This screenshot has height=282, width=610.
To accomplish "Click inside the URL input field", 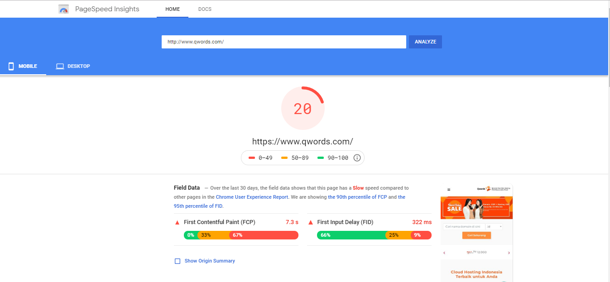I will [284, 42].
